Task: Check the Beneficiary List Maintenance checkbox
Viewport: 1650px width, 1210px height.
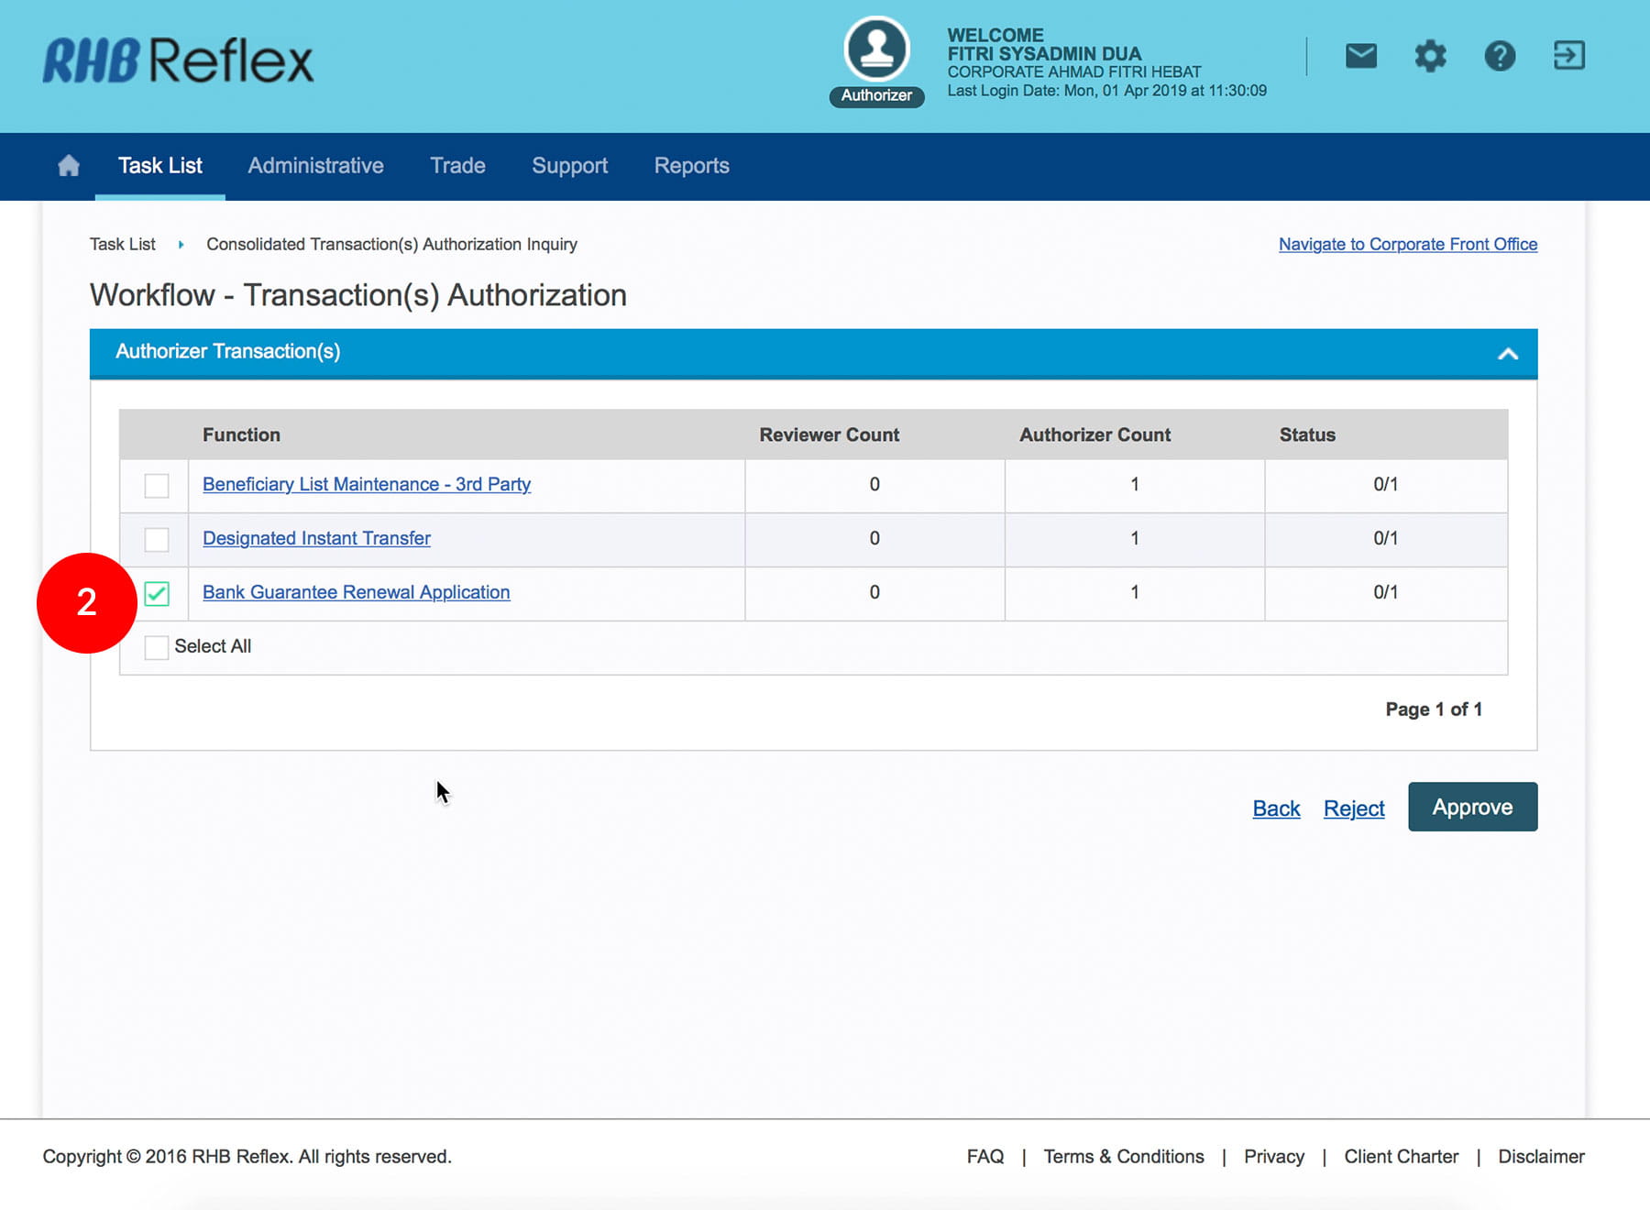Action: pos(157,485)
